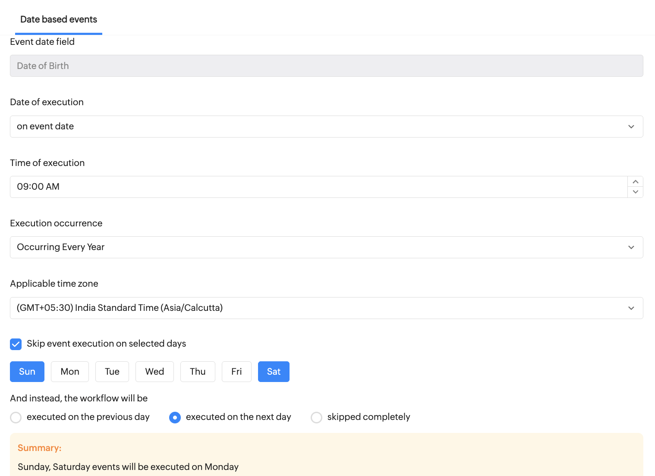Image resolution: width=655 pixels, height=476 pixels.
Task: Uncheck Skip event execution on selected days
Action: [16, 344]
